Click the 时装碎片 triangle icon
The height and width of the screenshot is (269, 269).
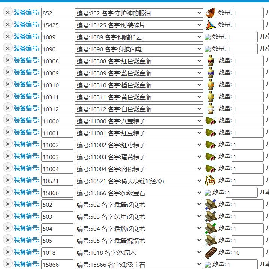coord(211,25)
